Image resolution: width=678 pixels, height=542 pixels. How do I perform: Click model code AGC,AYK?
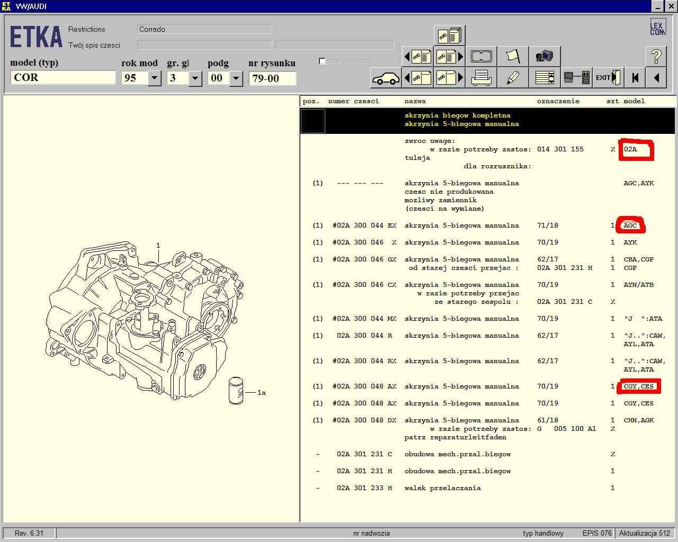point(638,183)
